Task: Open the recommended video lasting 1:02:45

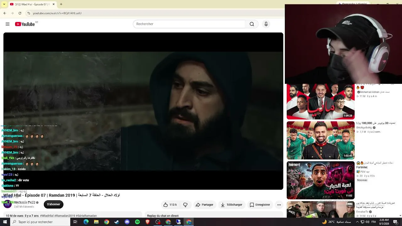Action: (321, 140)
